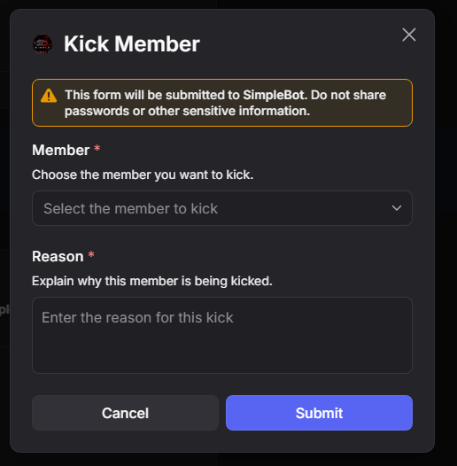The height and width of the screenshot is (466, 457).
Task: Click the Kick Member heading
Action: point(132,44)
